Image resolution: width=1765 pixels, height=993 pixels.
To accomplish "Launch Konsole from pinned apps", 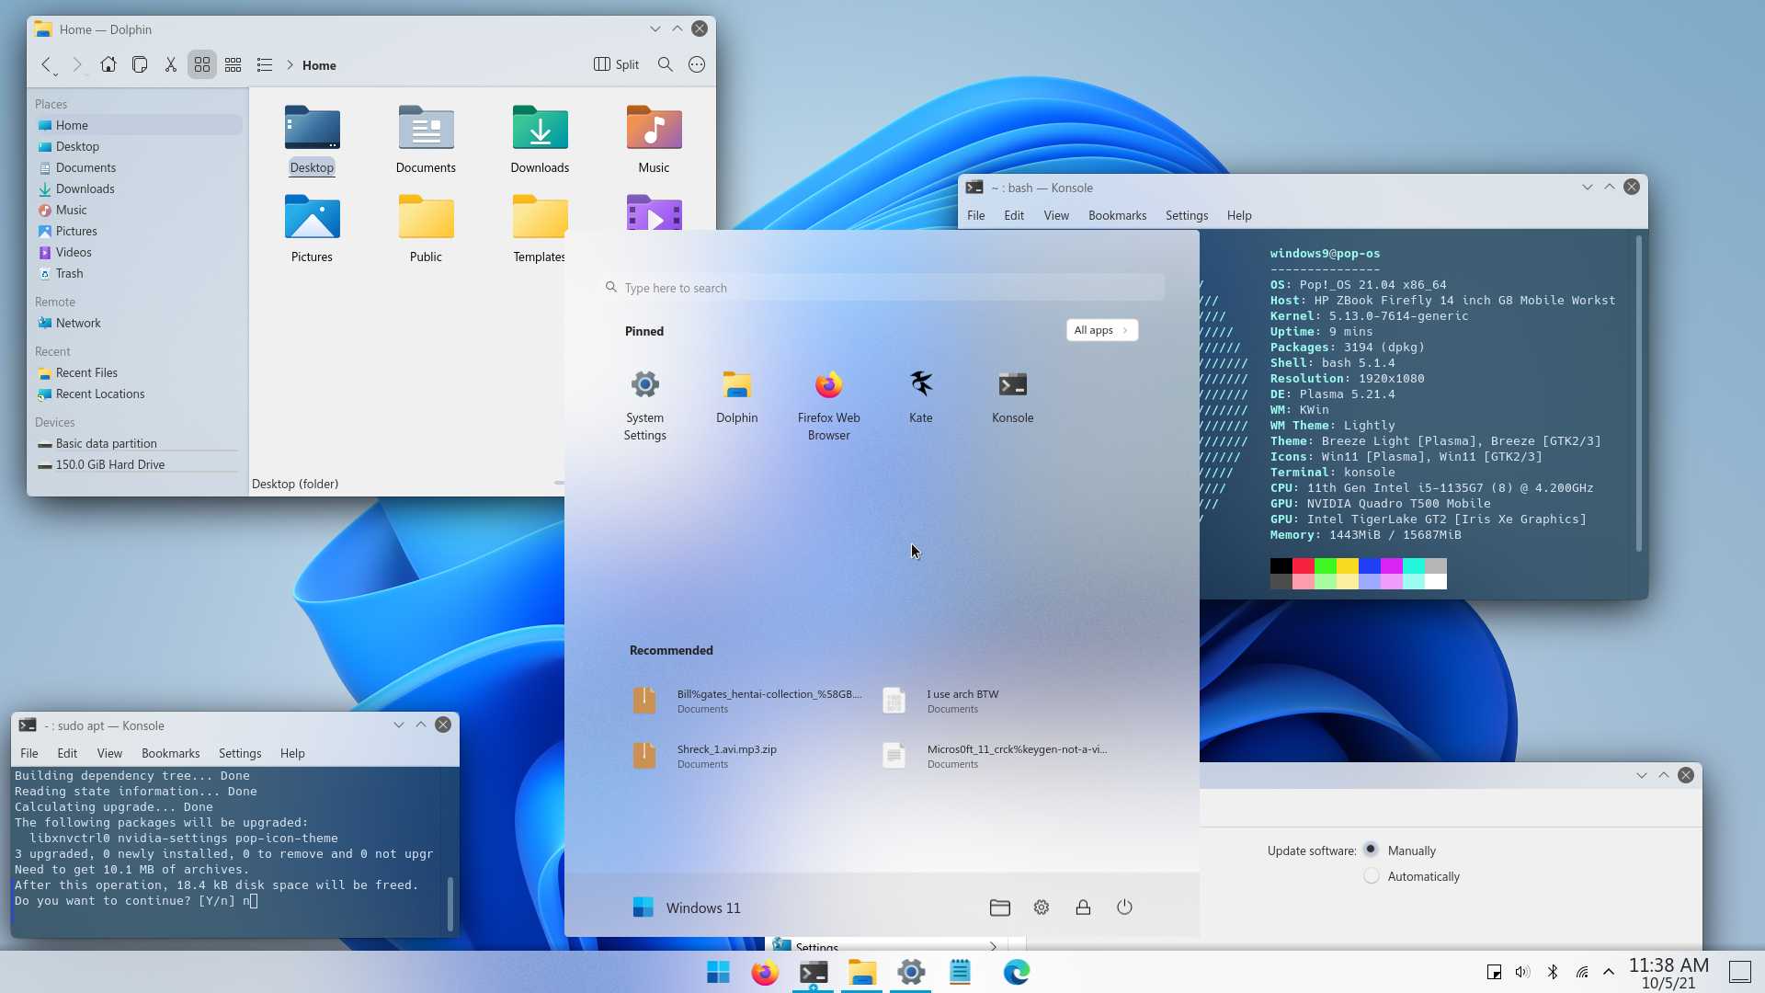I will click(x=1012, y=397).
